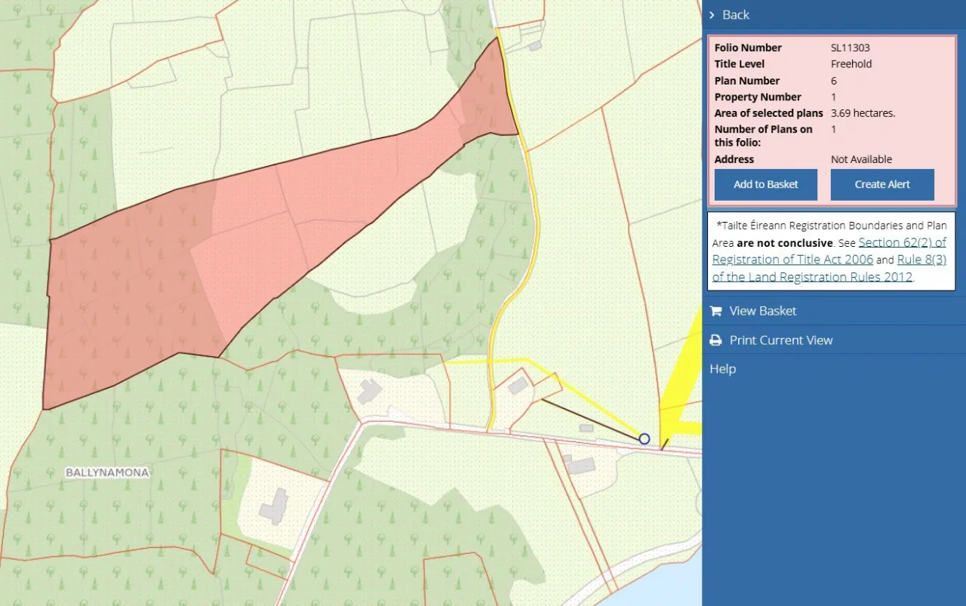Click the shopping cart basket icon
Image resolution: width=966 pixels, height=606 pixels.
[715, 311]
